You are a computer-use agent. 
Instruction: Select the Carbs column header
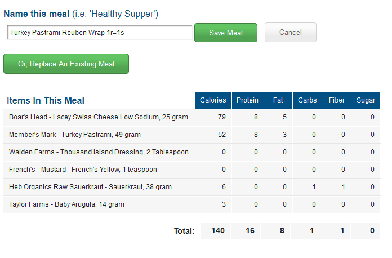308,100
